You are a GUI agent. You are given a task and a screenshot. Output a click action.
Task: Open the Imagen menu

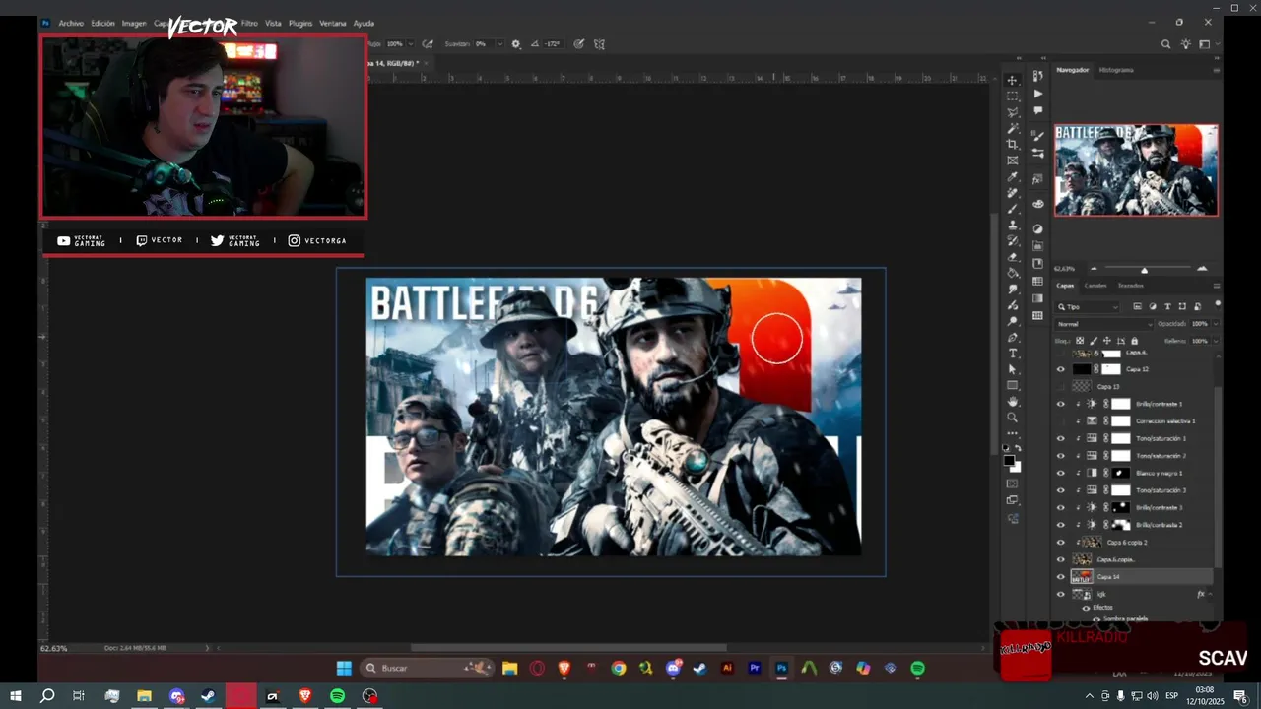pyautogui.click(x=134, y=23)
